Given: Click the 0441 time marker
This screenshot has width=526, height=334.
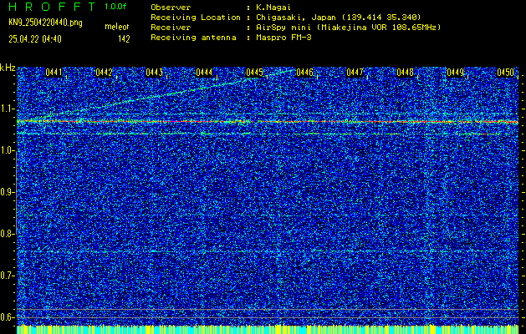Looking at the screenshot, I should [x=54, y=73].
